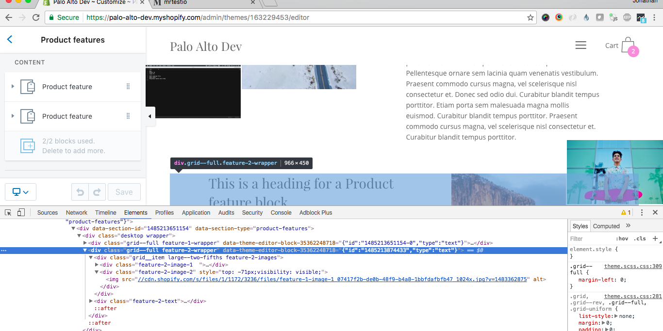Click the undo button in theme editor
The width and height of the screenshot is (663, 331).
tap(80, 192)
